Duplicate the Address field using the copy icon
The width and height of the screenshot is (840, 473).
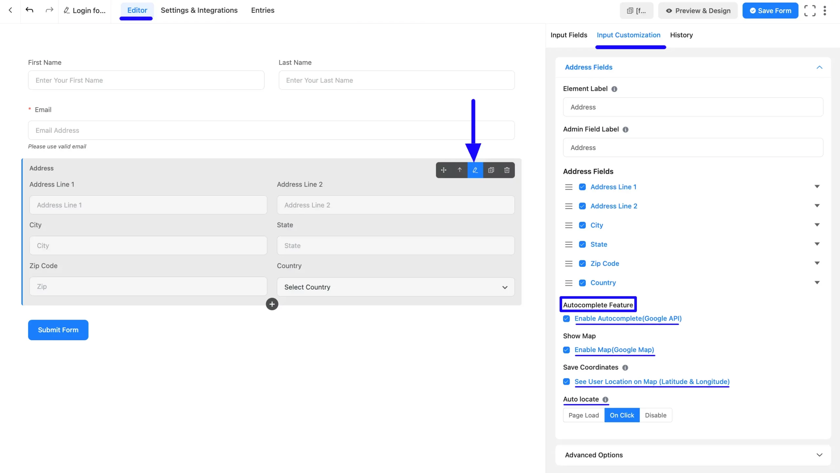click(491, 170)
